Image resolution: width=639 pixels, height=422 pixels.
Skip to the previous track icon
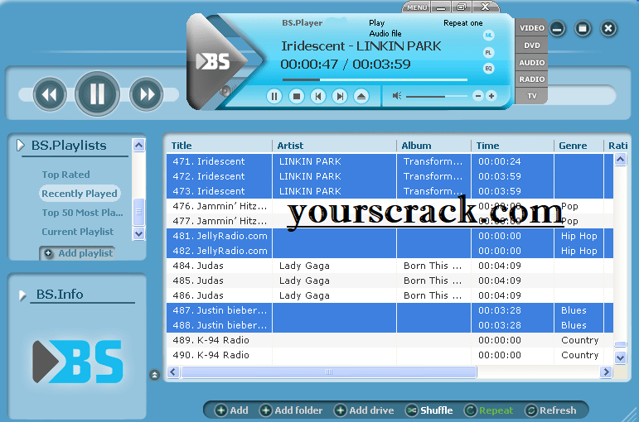[318, 97]
